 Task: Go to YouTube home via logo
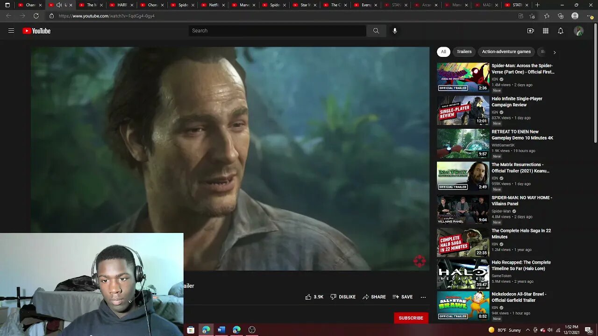36,31
